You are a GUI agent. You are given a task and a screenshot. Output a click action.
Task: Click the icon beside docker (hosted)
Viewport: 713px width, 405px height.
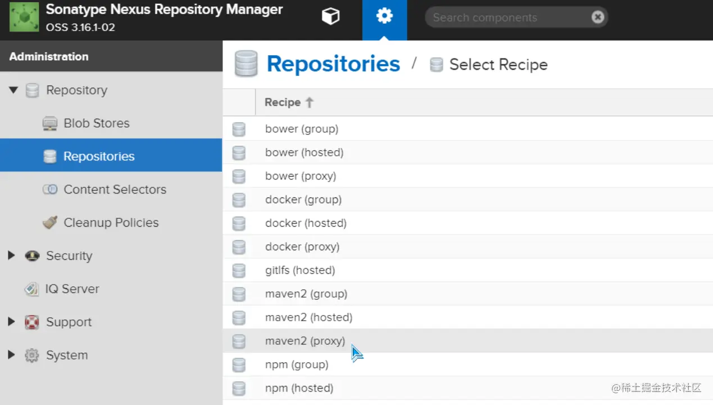239,224
